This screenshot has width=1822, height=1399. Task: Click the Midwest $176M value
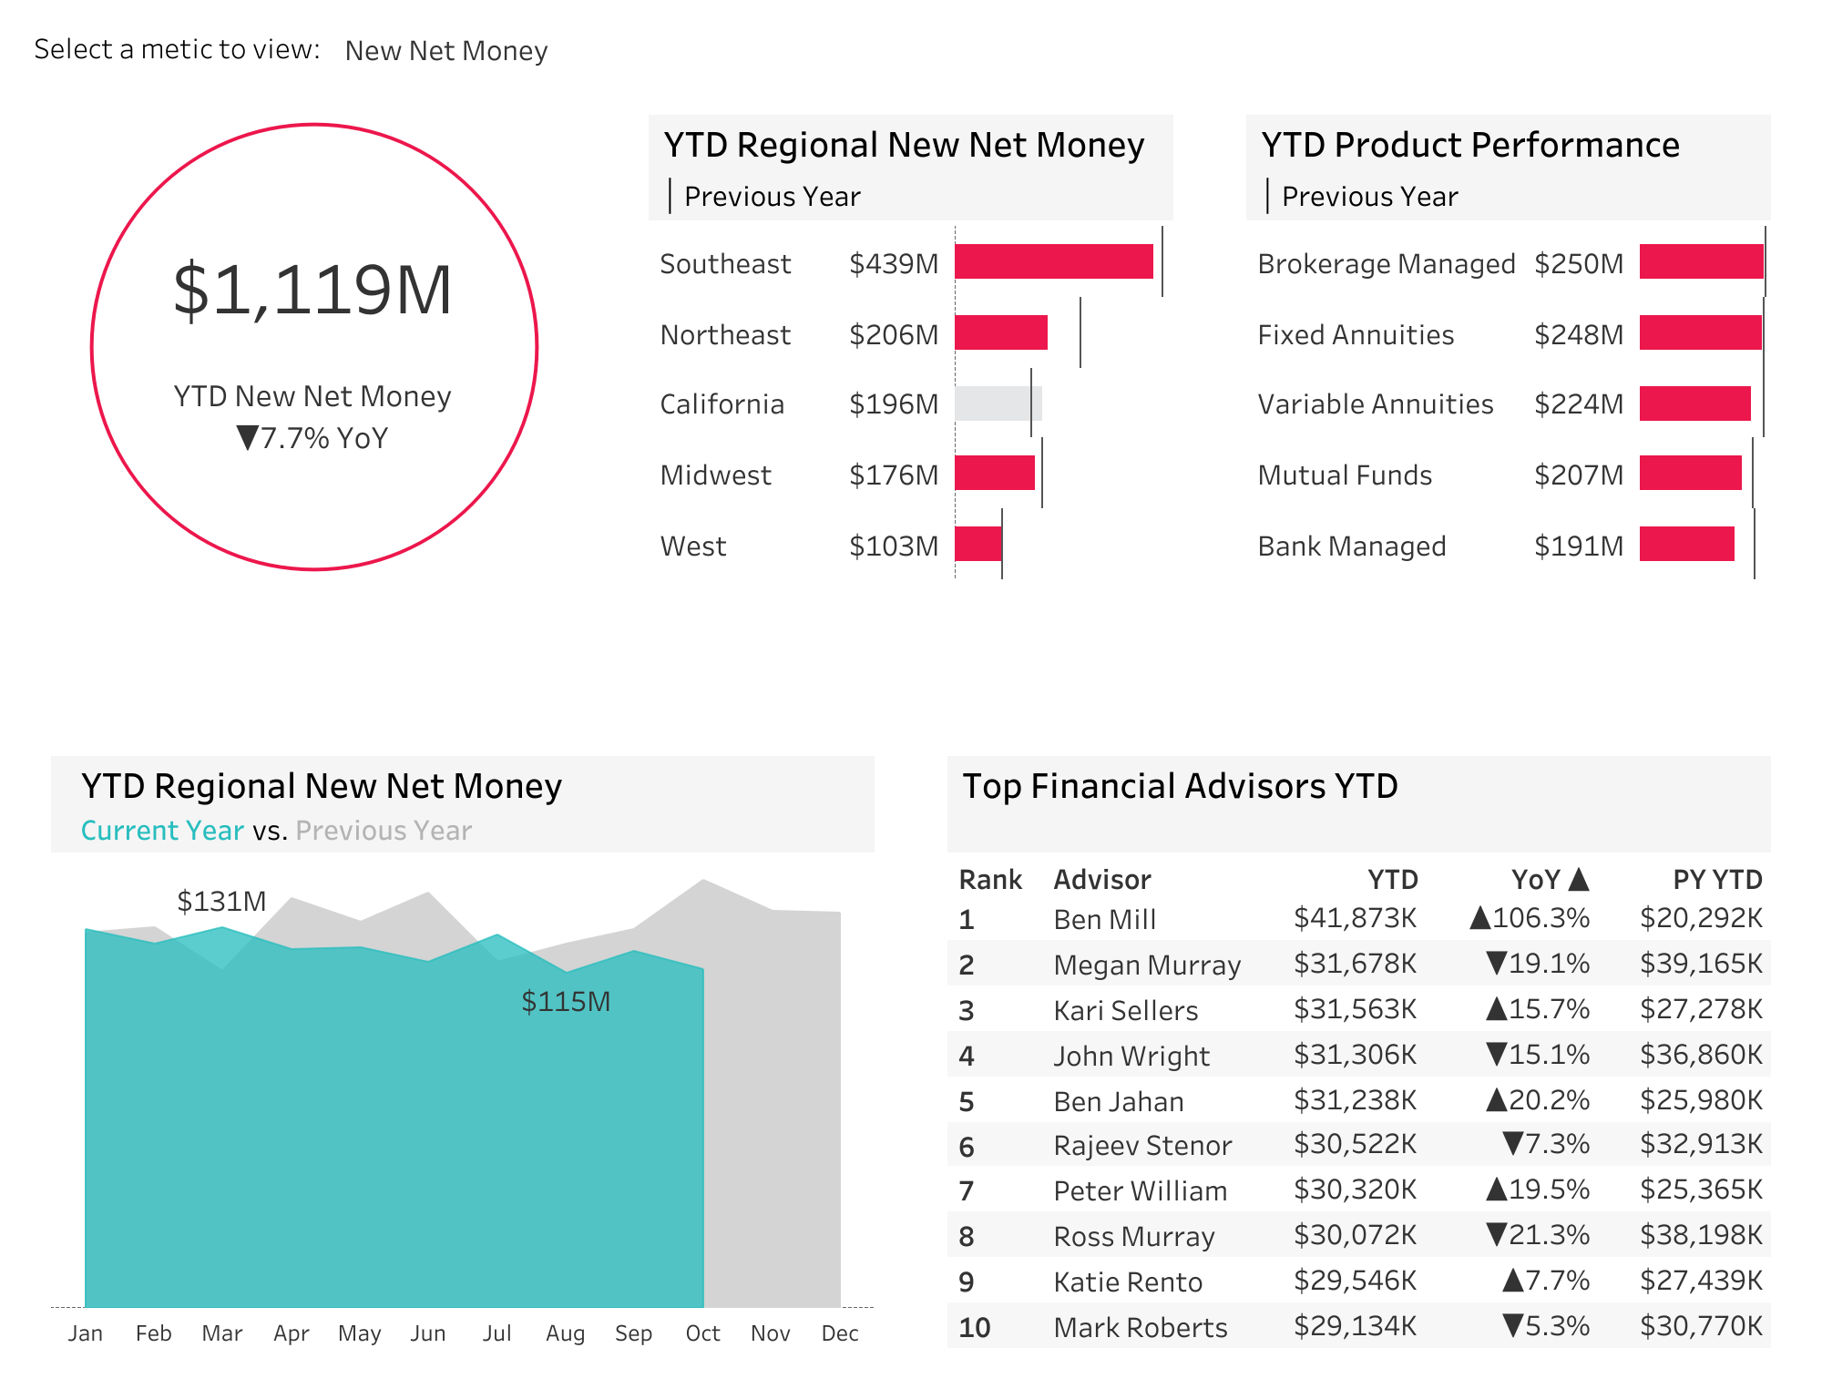tap(894, 475)
